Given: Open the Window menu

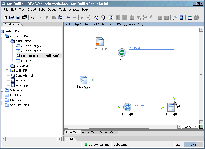Looking at the screenshot, I should pyautogui.click(x=74, y=10).
